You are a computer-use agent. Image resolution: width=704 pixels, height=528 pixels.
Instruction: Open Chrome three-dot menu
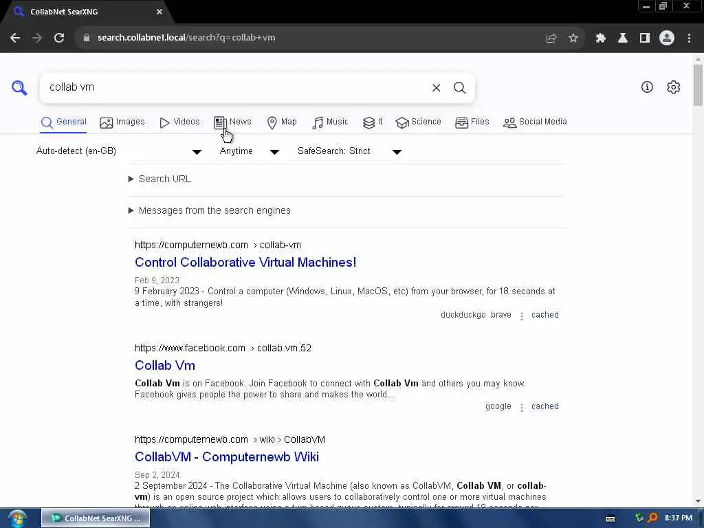click(689, 38)
